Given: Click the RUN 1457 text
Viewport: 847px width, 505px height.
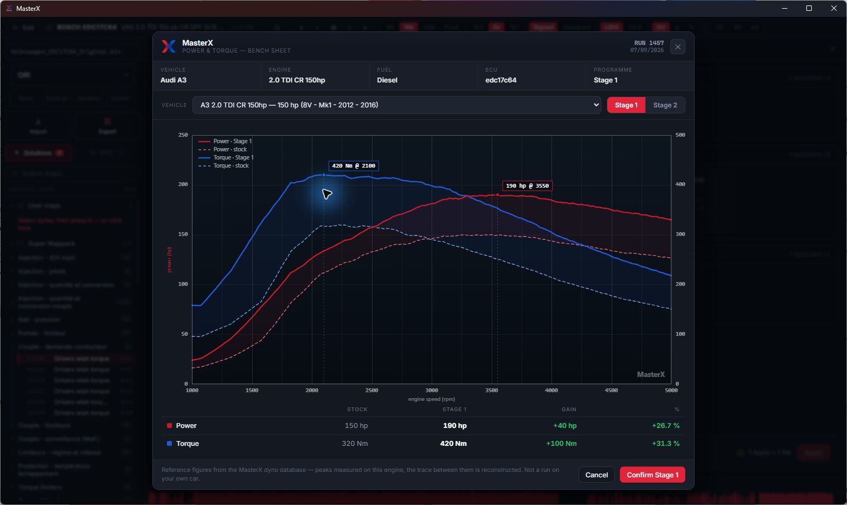Looking at the screenshot, I should pyautogui.click(x=649, y=43).
